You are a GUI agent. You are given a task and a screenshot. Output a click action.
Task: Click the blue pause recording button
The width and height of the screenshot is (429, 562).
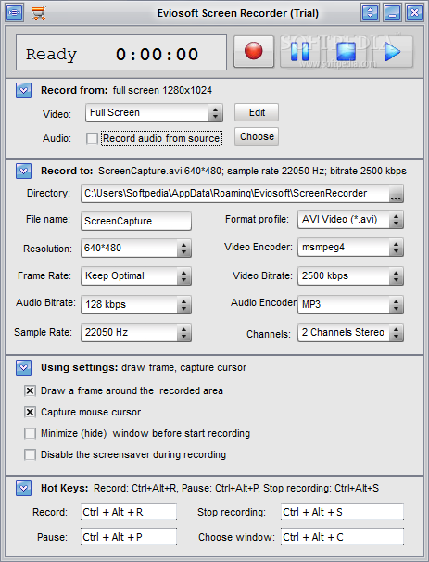(x=300, y=51)
